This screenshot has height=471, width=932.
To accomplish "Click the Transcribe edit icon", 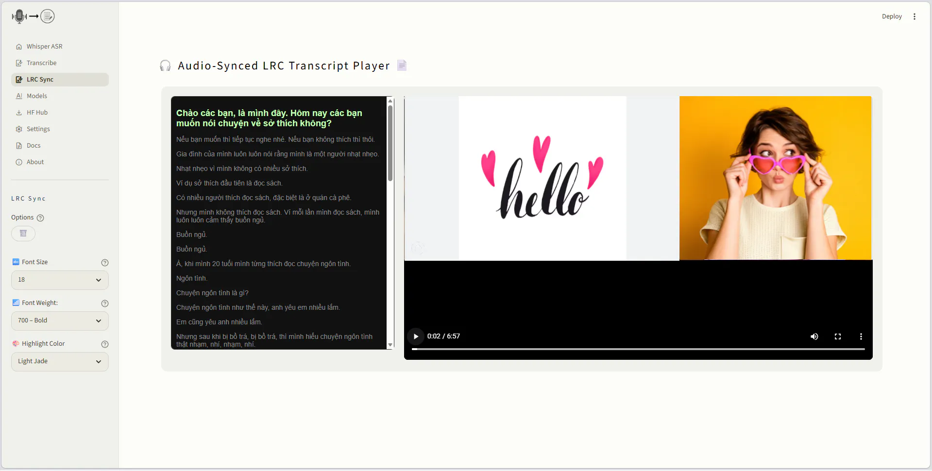I will [x=19, y=63].
